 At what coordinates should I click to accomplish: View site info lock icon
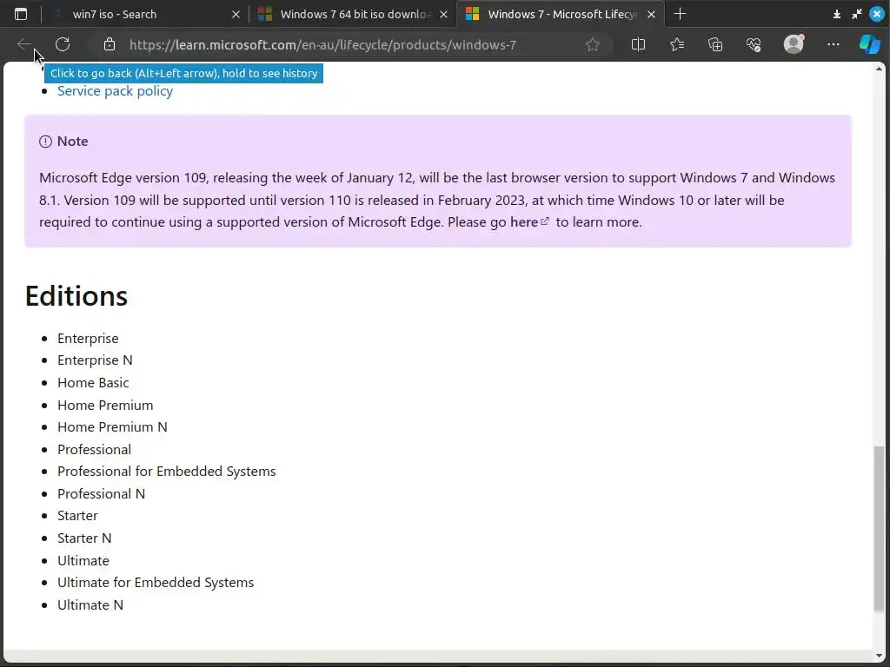tap(110, 44)
